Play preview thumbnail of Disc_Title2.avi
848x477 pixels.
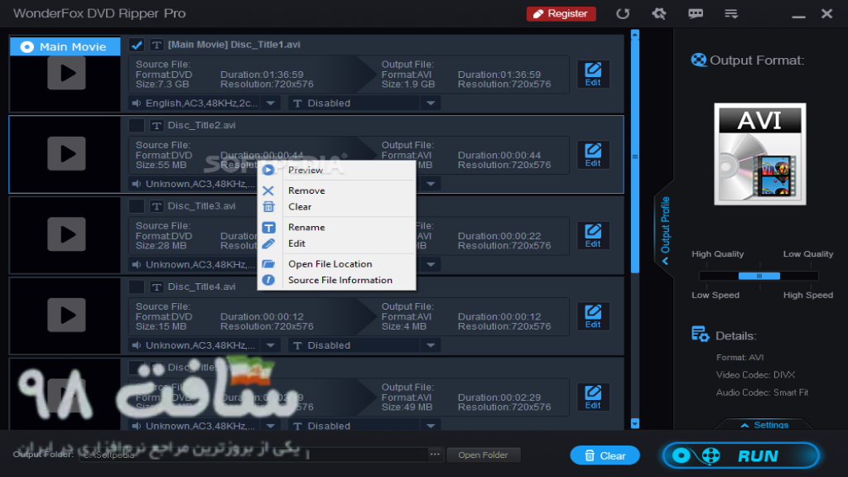pyautogui.click(x=66, y=153)
